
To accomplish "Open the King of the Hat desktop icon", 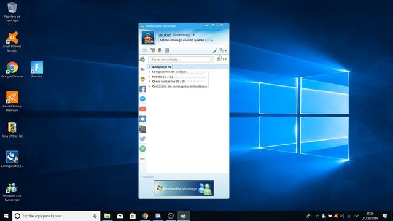I will click(12, 130).
